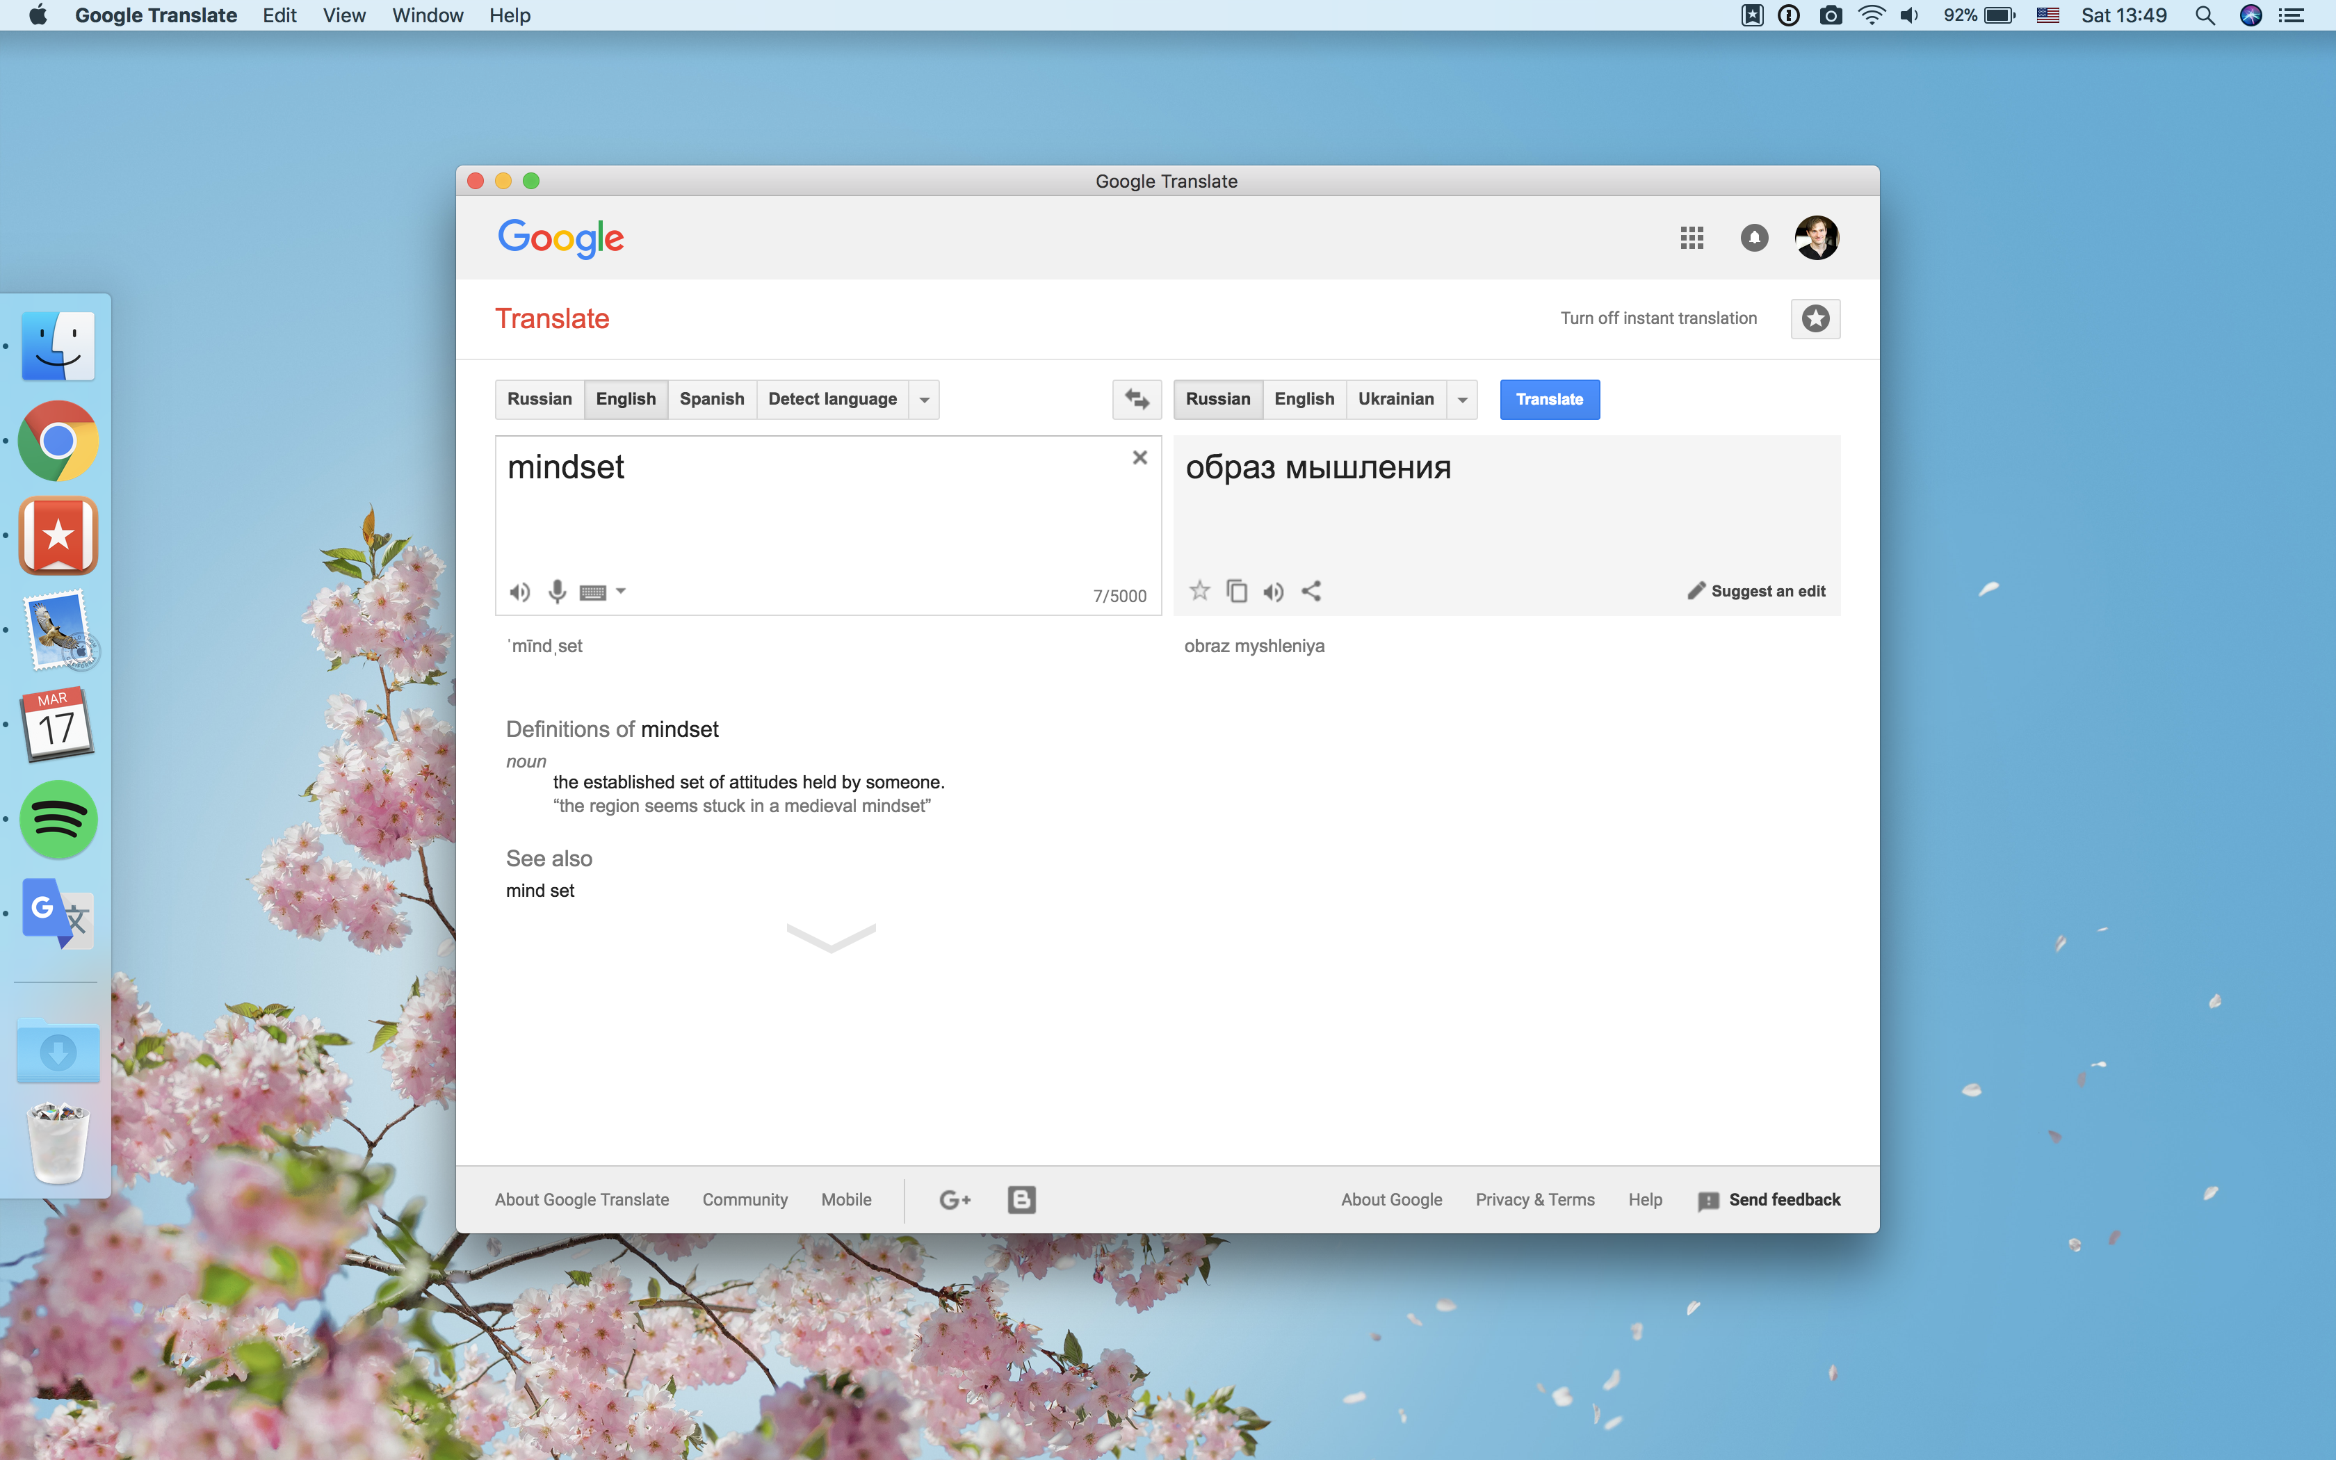This screenshot has width=2336, height=1460.
Task: Open the source language dropdown arrow
Action: (x=924, y=399)
